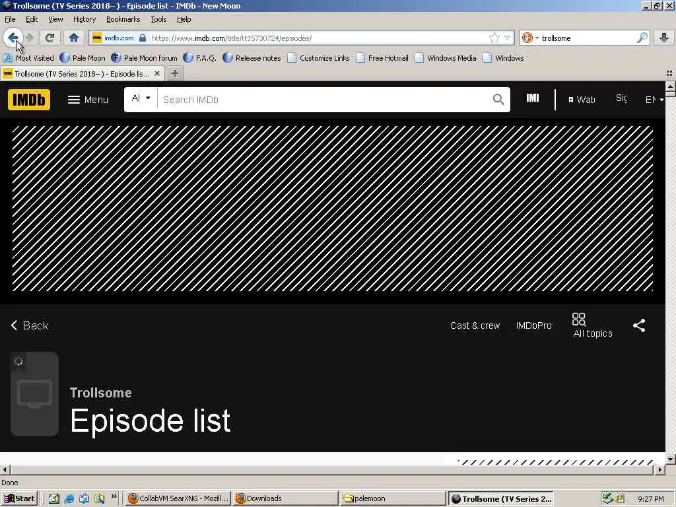Image resolution: width=676 pixels, height=507 pixels.
Task: Switch to the palemoon folder taskbar window
Action: tap(392, 498)
